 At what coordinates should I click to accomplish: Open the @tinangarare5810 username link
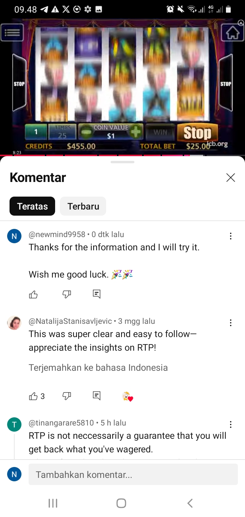(61, 423)
